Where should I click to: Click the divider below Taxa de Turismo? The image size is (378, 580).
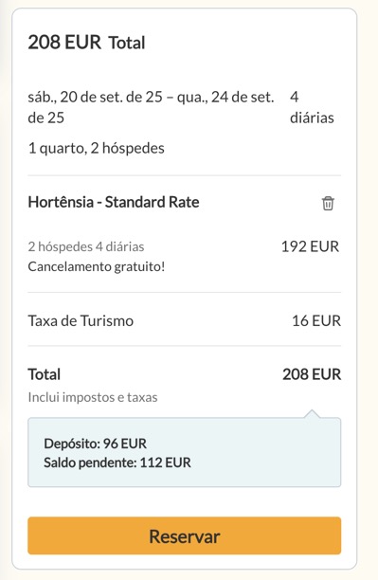point(184,346)
